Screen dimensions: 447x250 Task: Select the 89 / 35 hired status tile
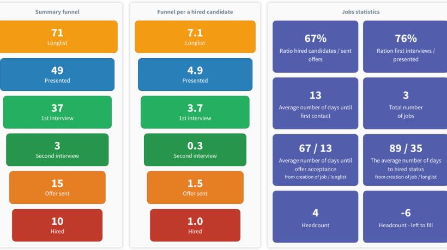(x=405, y=160)
